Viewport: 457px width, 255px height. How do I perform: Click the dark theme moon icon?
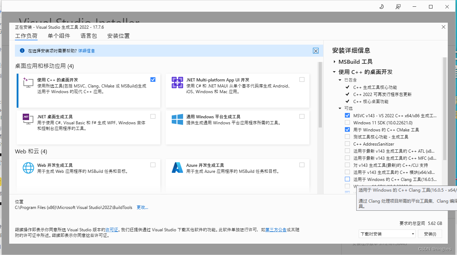pyautogui.click(x=381, y=6)
